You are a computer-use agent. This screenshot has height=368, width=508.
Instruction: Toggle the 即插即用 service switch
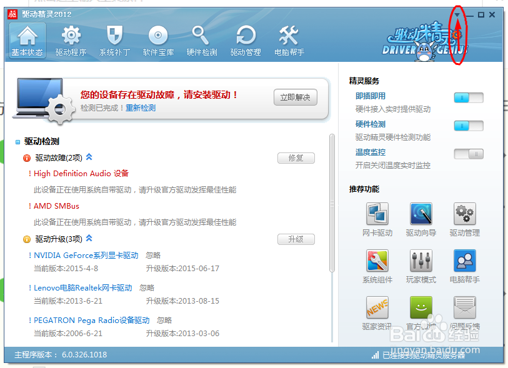469,97
